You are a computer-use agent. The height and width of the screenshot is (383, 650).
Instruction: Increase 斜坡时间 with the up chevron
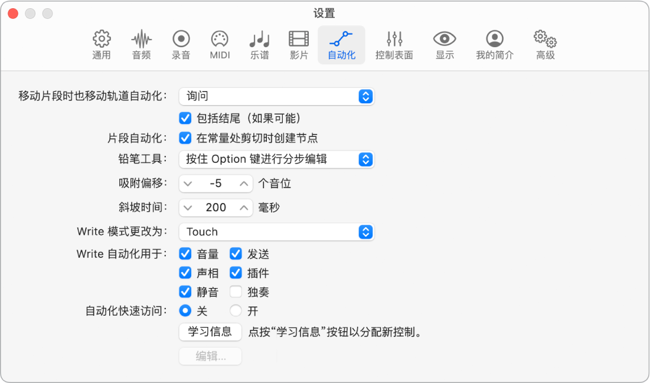[244, 208]
